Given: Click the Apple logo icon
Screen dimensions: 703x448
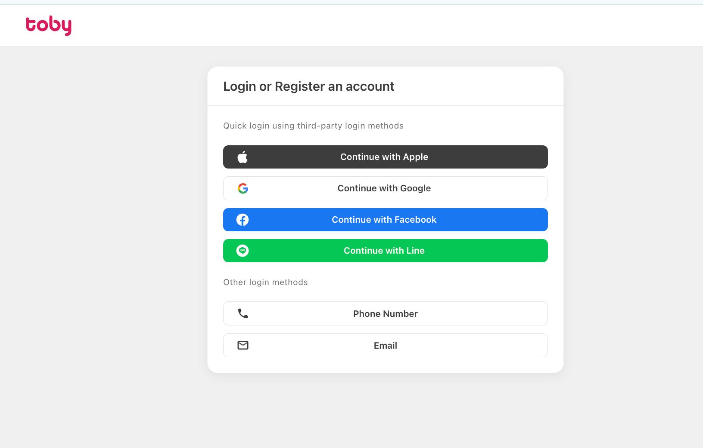Looking at the screenshot, I should pos(243,157).
